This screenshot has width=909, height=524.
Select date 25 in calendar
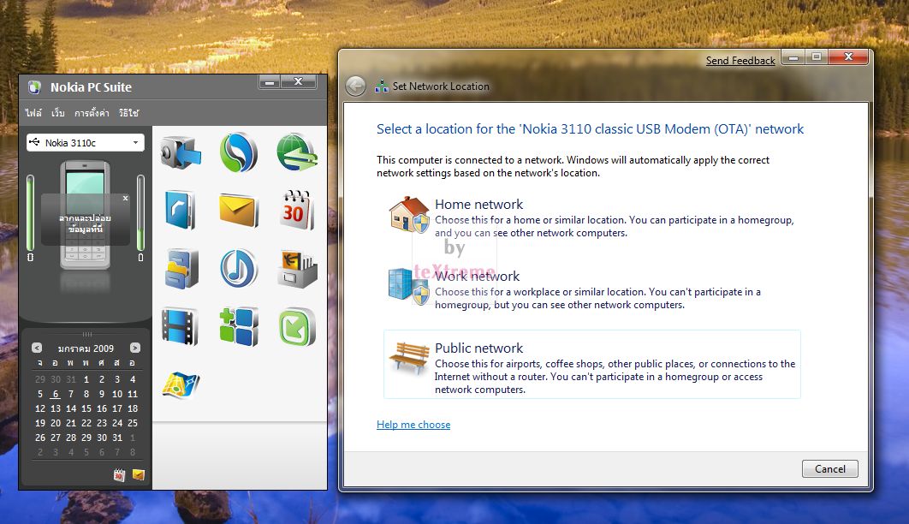click(133, 423)
